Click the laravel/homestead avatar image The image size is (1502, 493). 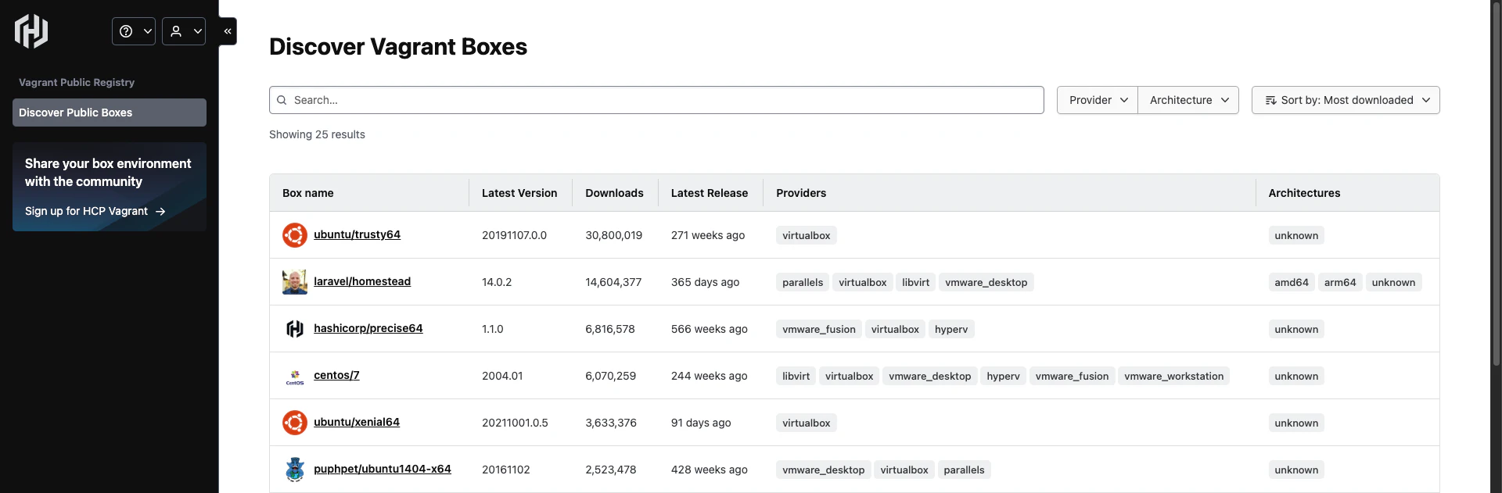[295, 282]
